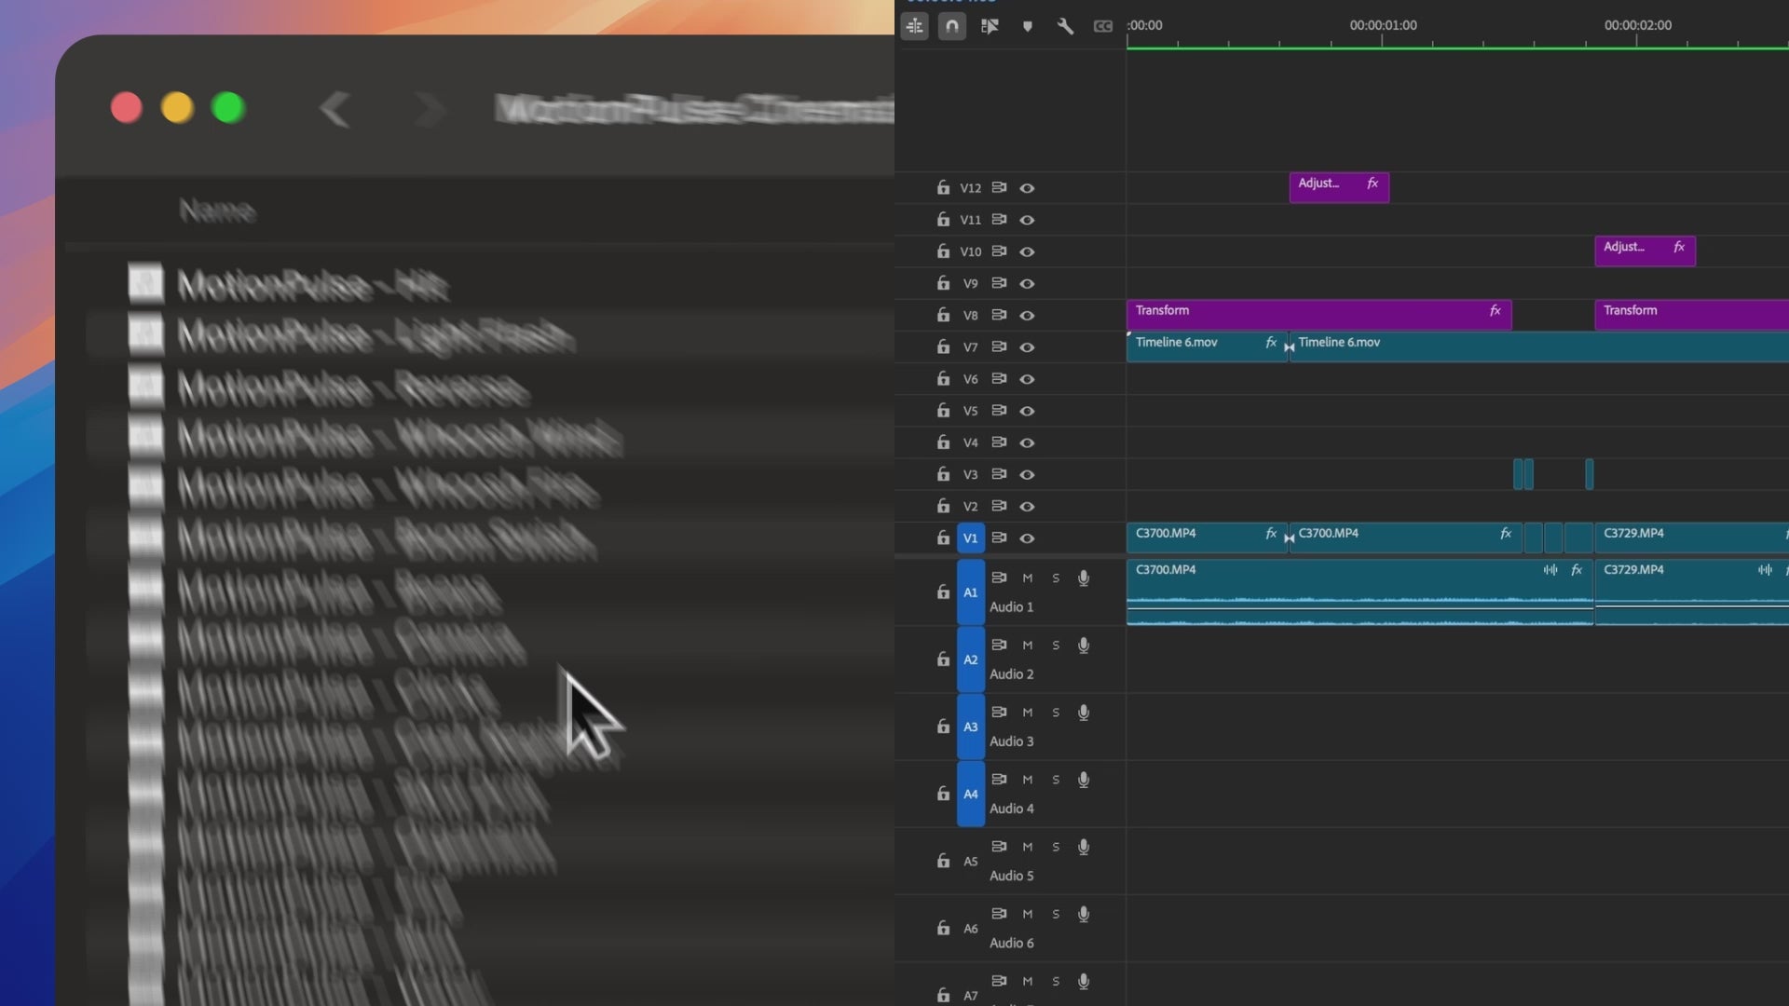The height and width of the screenshot is (1006, 1789).
Task: Select the first Transform clip on V8
Action: click(x=1318, y=315)
